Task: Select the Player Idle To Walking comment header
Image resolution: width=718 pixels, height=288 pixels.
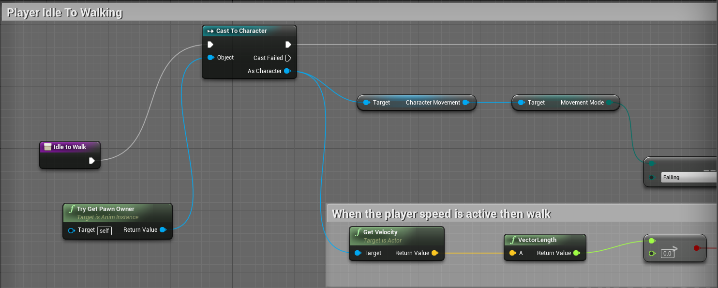Action: pos(65,13)
